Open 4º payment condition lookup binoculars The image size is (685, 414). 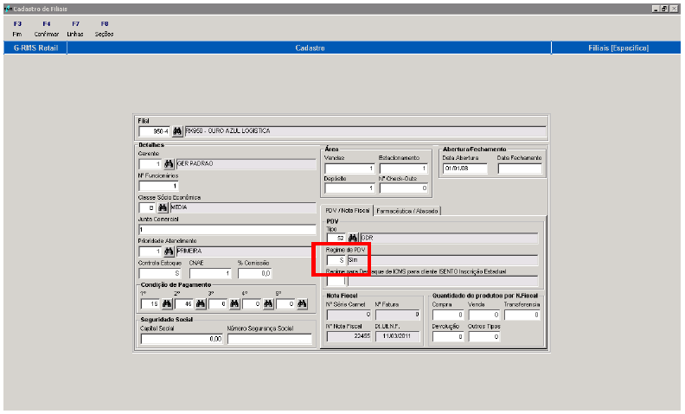268,303
